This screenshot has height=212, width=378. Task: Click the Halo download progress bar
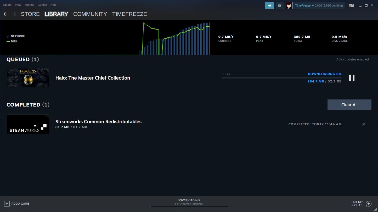(281, 78)
